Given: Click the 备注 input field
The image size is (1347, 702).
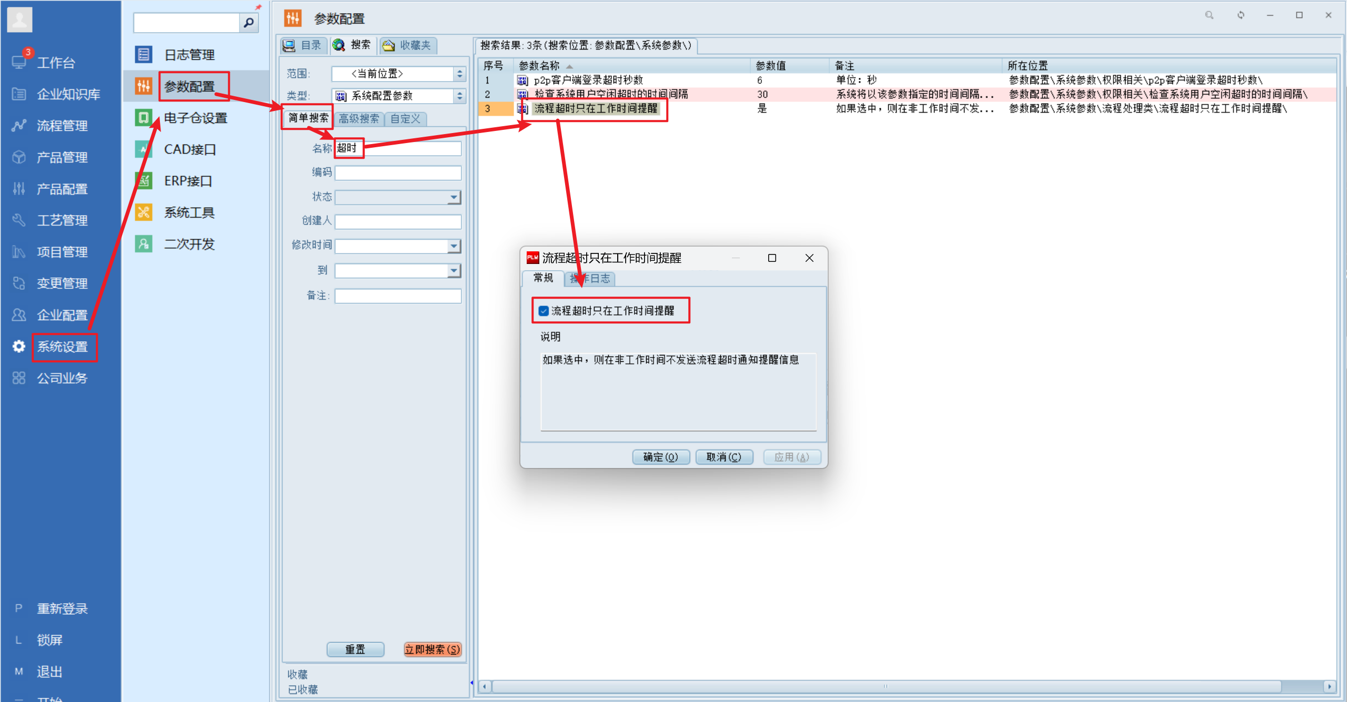Looking at the screenshot, I should 398,296.
